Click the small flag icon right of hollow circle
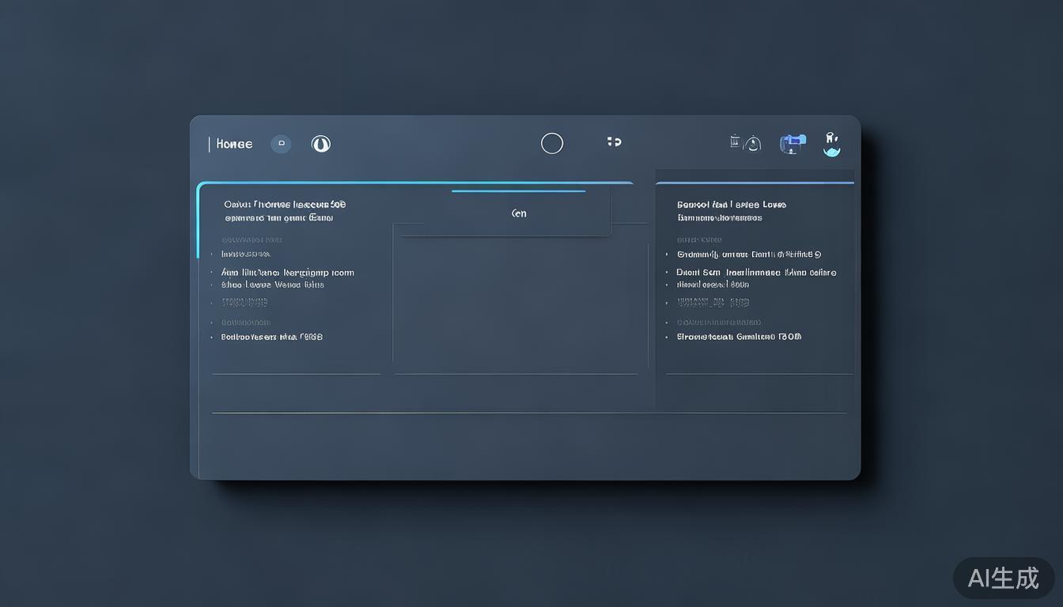Viewport: 1063px width, 607px height. click(614, 141)
